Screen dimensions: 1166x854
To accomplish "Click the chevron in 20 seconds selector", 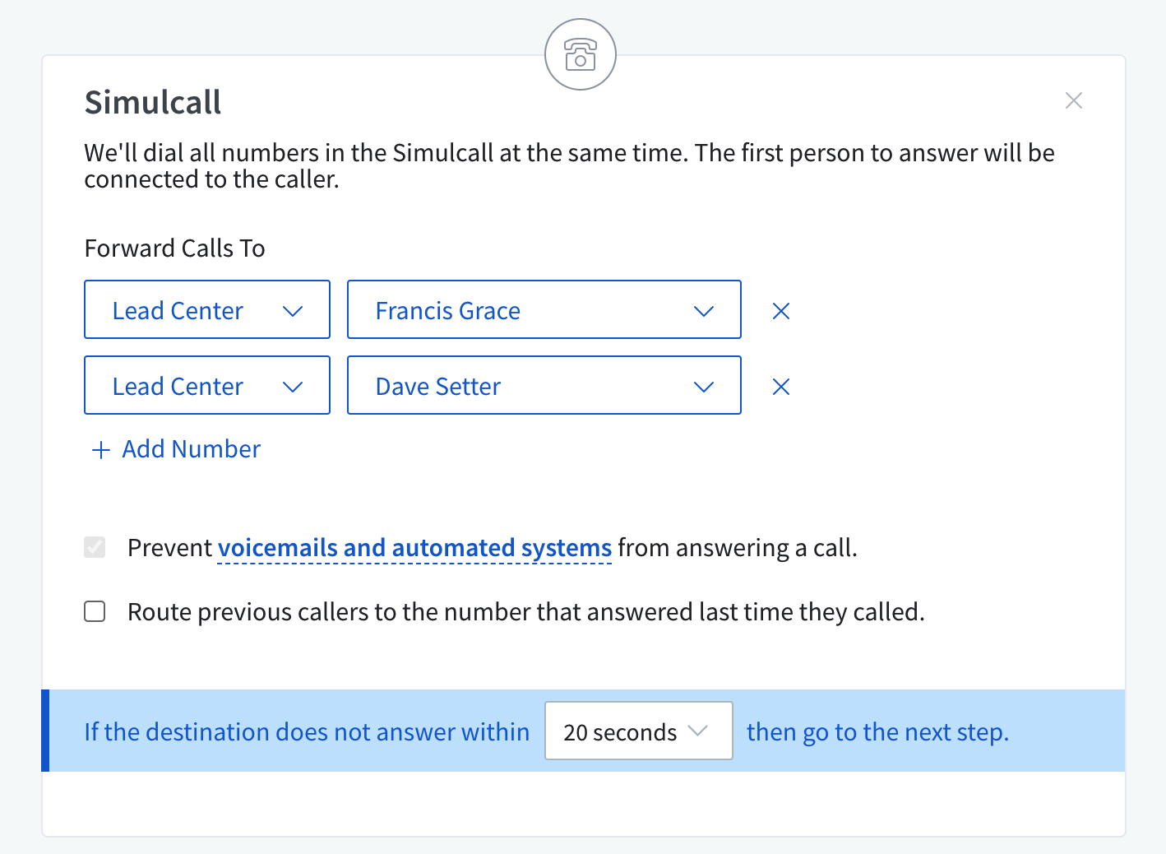I will pyautogui.click(x=698, y=731).
